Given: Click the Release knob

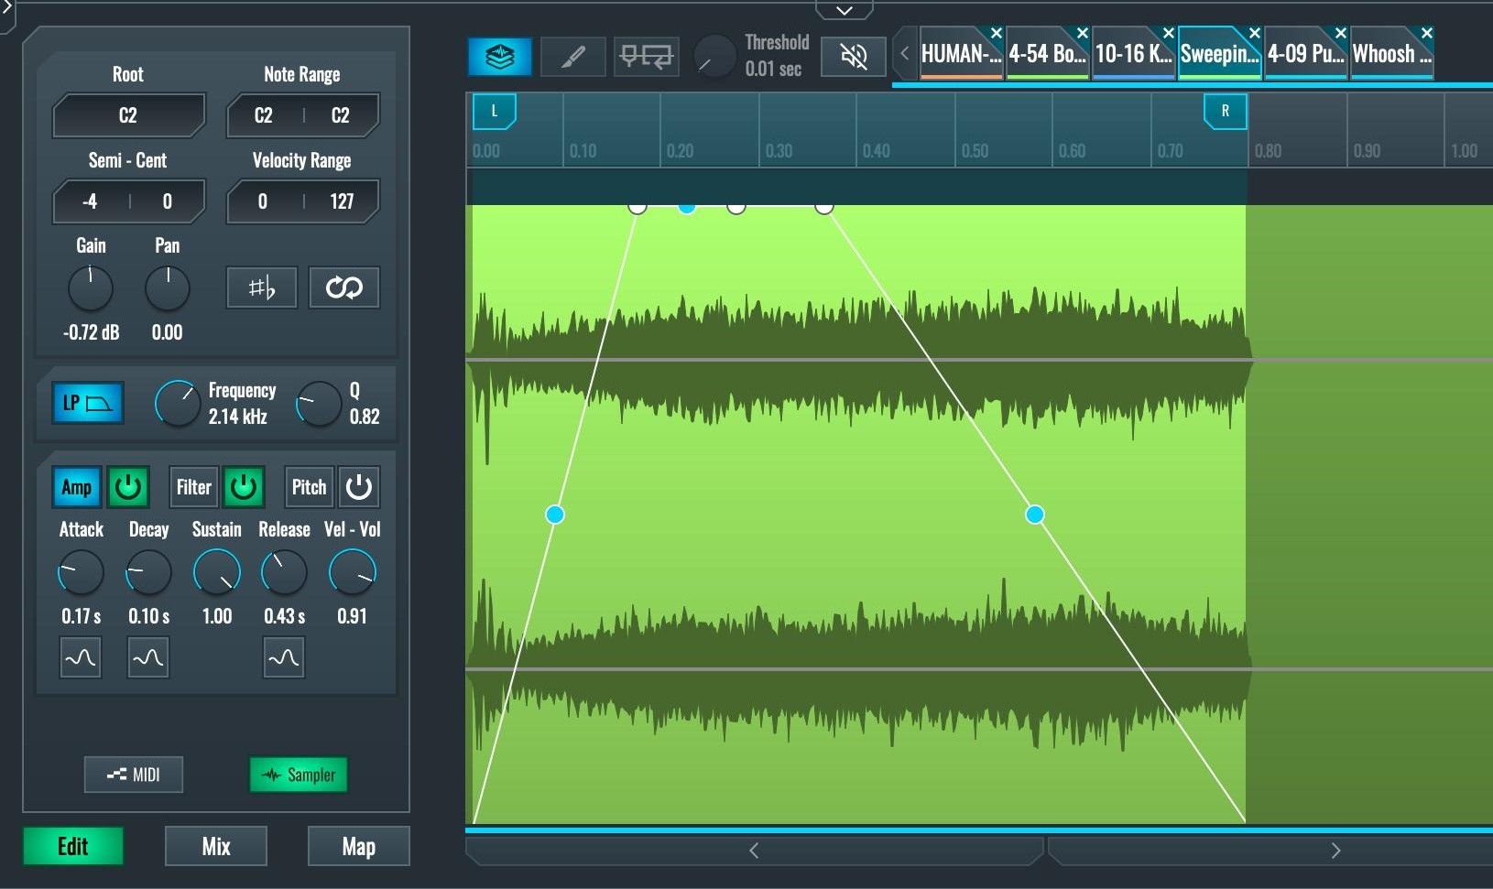Looking at the screenshot, I should pyautogui.click(x=284, y=573).
